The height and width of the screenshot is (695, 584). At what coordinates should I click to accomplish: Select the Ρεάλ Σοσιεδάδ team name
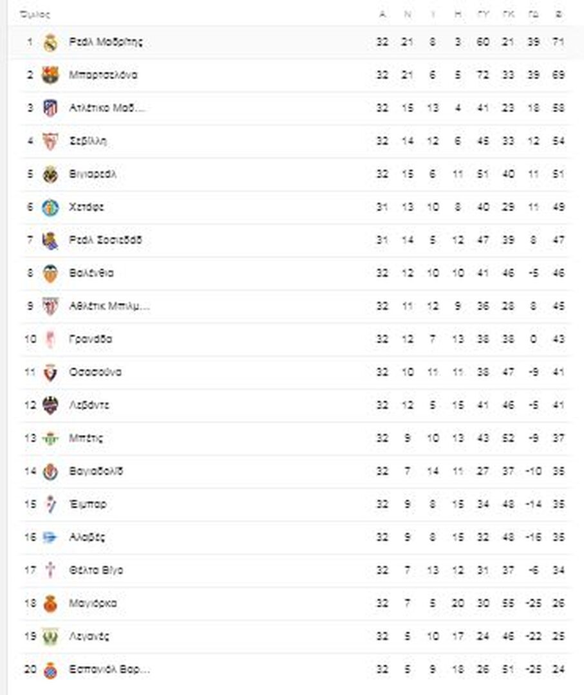[106, 240]
